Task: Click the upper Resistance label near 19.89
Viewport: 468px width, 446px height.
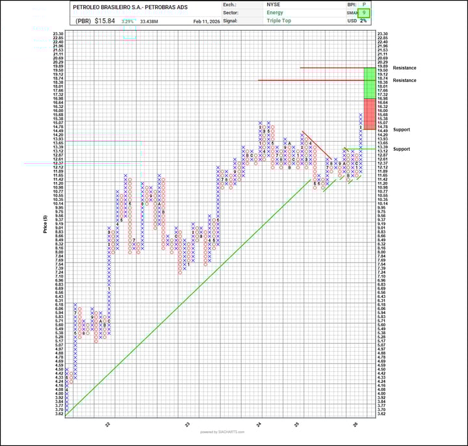Action: click(x=404, y=68)
